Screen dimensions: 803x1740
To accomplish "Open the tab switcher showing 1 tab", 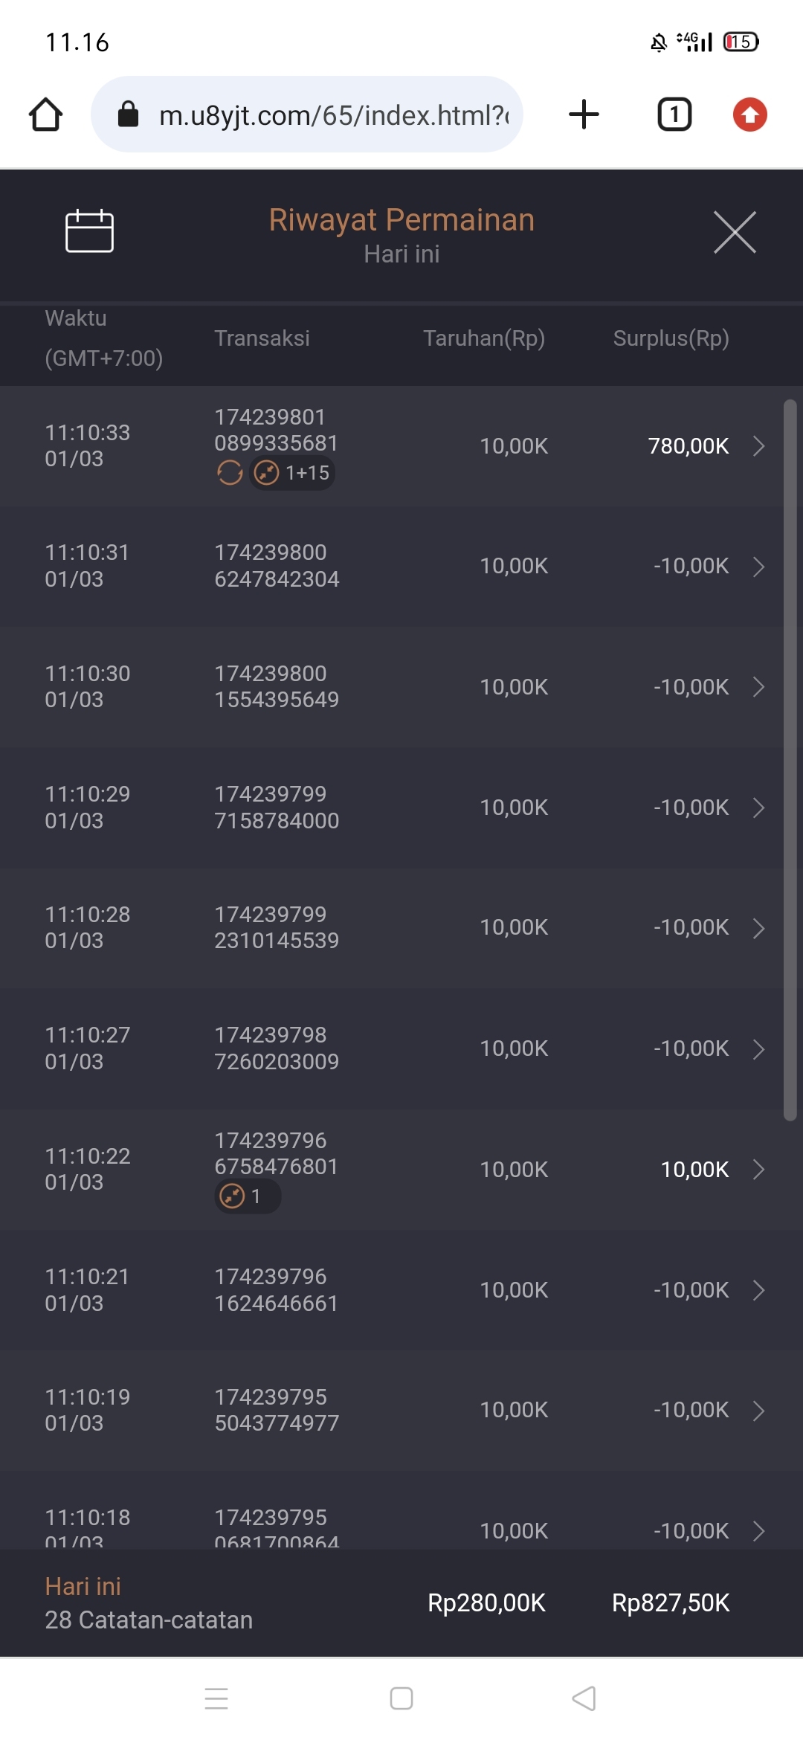I will pyautogui.click(x=674, y=115).
